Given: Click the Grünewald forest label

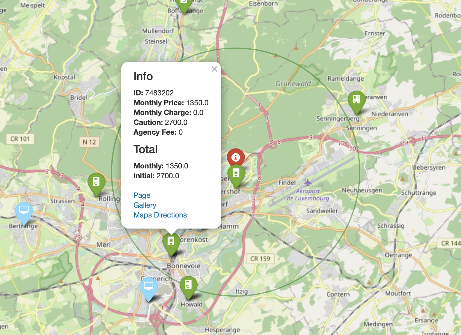Looking at the screenshot, I should pos(293,83).
